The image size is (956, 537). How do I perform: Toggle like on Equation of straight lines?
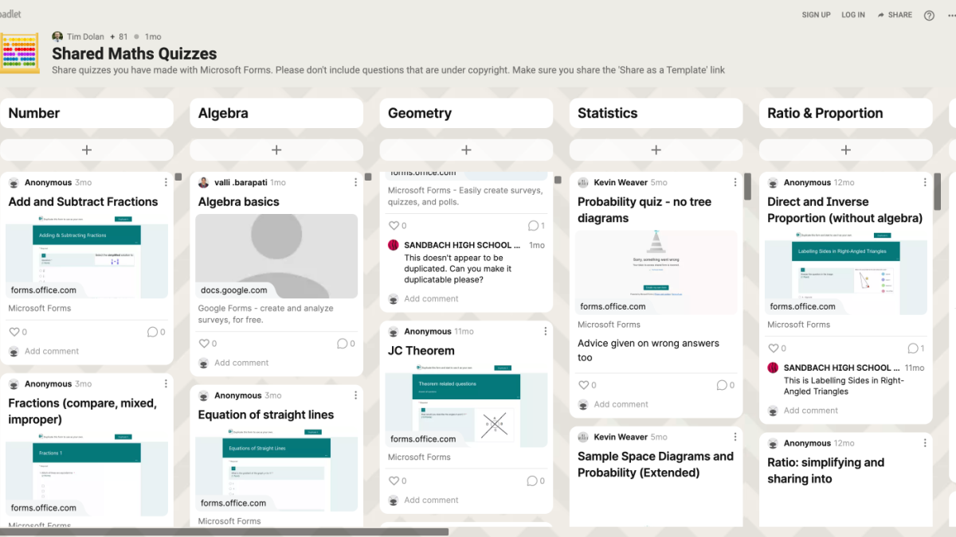point(206,534)
